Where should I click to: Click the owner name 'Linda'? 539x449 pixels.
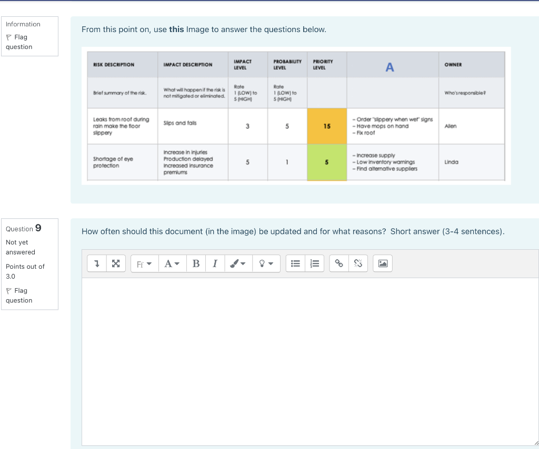tap(451, 162)
